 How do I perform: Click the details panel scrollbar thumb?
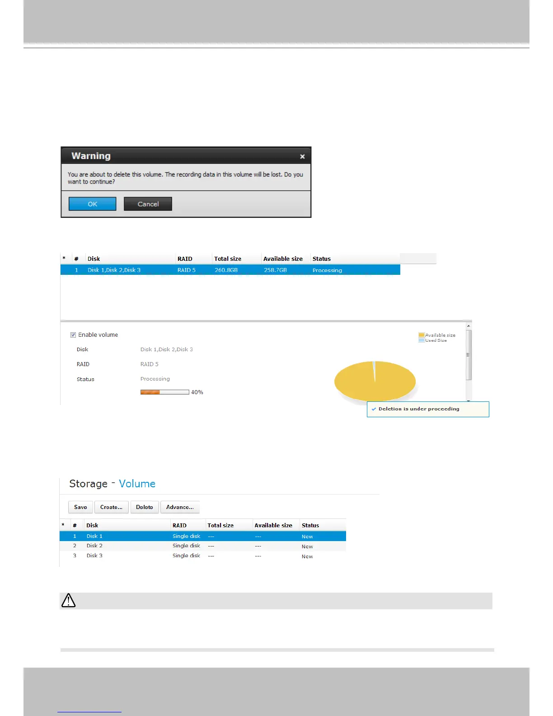pos(469,355)
